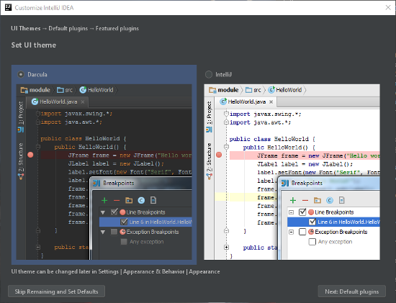Screen dimensions: 396x303
Task: Click the file icon in Darcula breakpoints toolbar
Action: coord(153,201)
